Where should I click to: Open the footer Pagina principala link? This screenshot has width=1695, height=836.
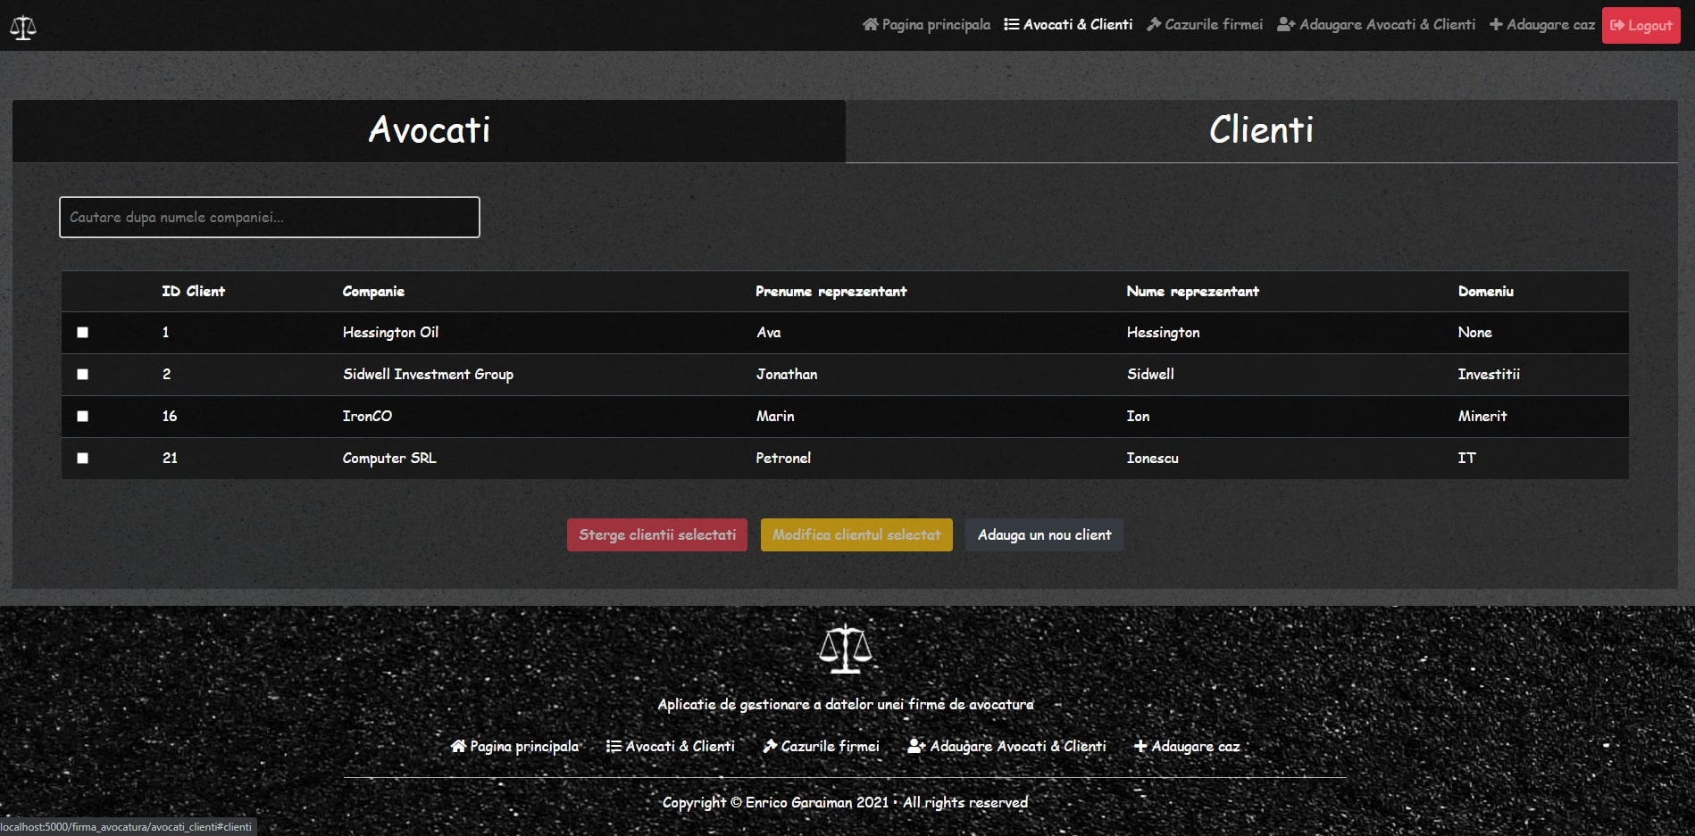pos(515,746)
